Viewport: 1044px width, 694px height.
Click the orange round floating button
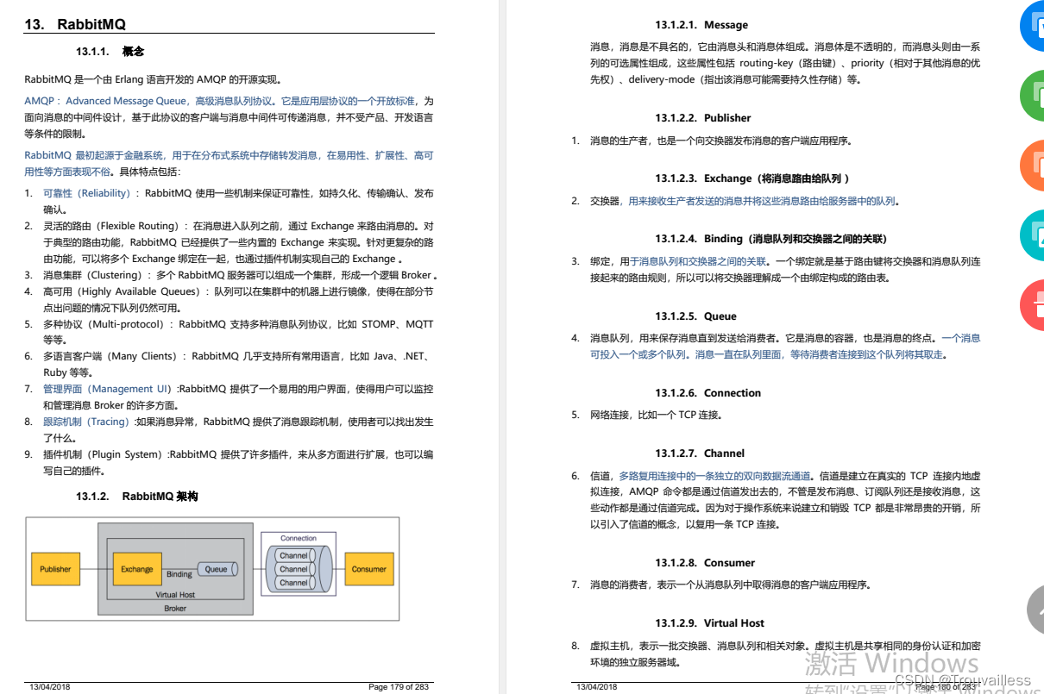coord(1033,166)
